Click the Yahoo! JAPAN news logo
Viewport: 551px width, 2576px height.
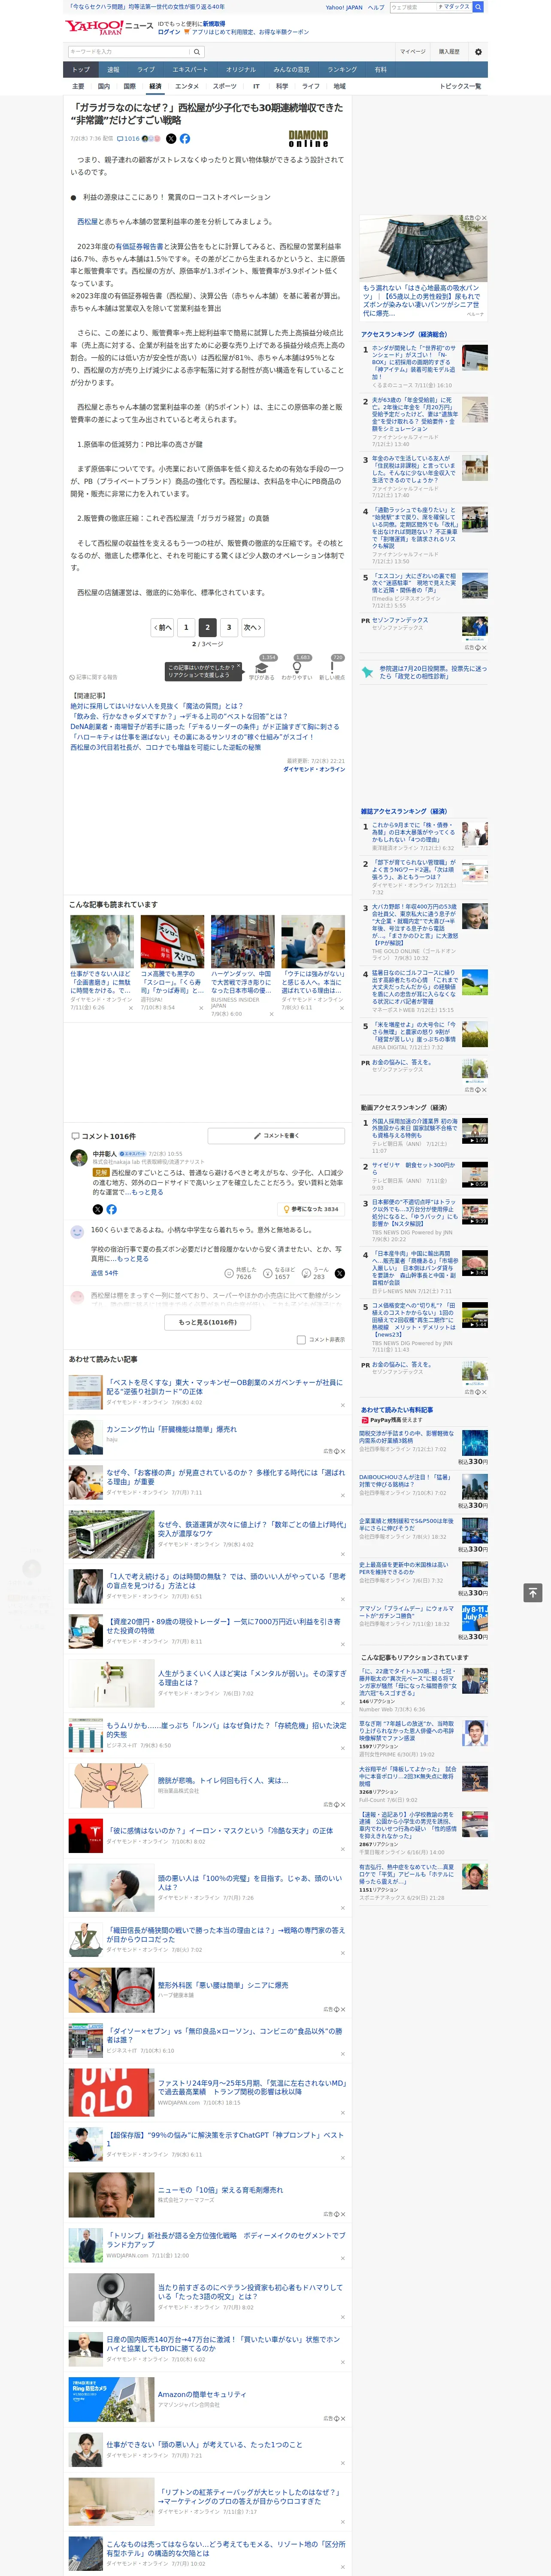pos(109,27)
